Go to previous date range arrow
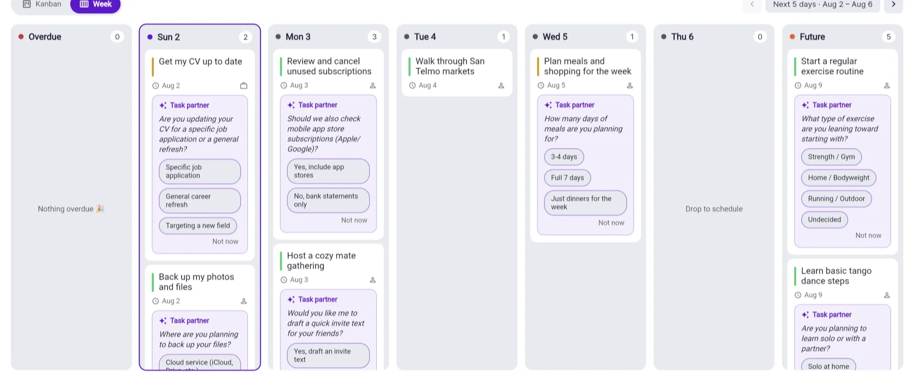Screen dimensions: 914x383 pyautogui.click(x=752, y=4)
